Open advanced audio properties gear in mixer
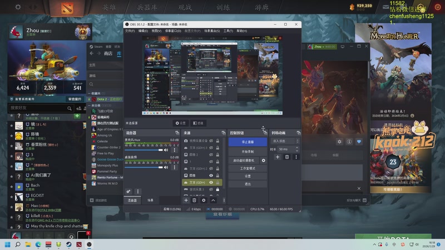 (128, 192)
